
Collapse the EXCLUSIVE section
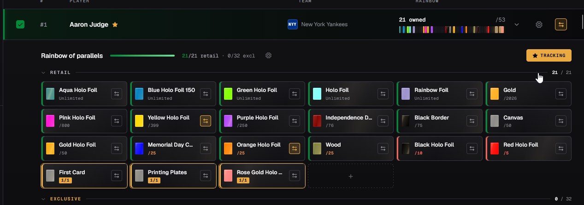tap(43, 199)
